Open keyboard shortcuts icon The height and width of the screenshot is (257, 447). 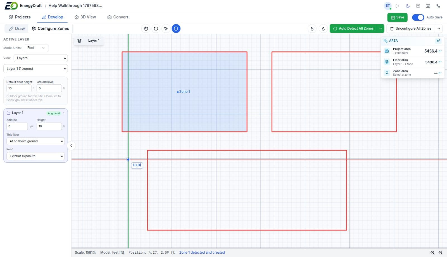(x=428, y=6)
